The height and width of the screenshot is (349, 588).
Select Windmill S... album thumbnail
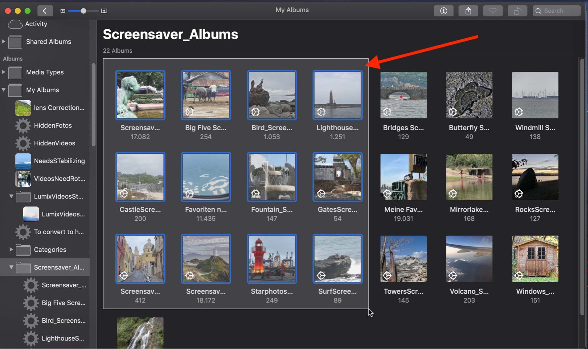coord(535,95)
